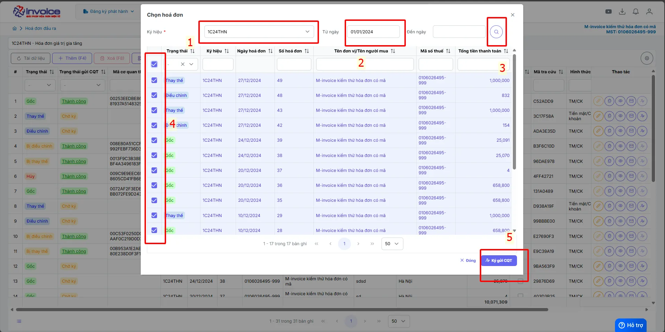Click the Từ ngày date field
The width and height of the screenshot is (665, 332).
(x=373, y=32)
